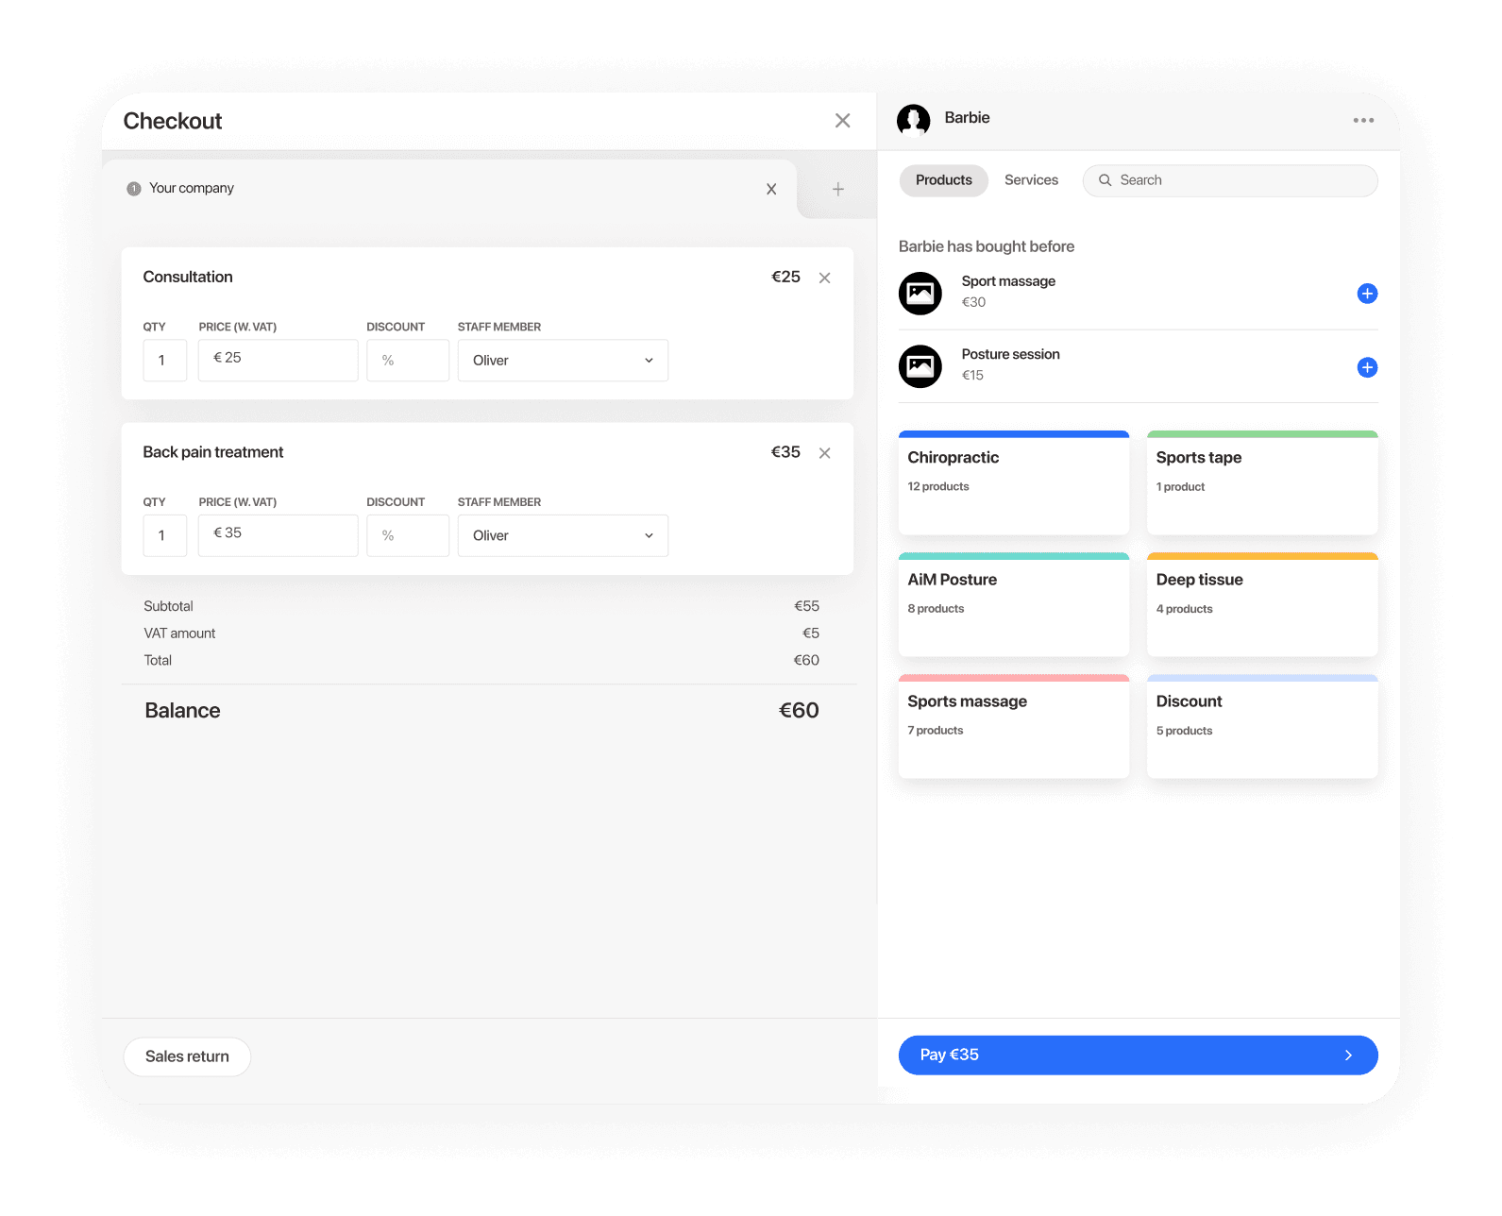Open Consultation staff member dropdown
The height and width of the screenshot is (1216, 1502).
pos(563,361)
